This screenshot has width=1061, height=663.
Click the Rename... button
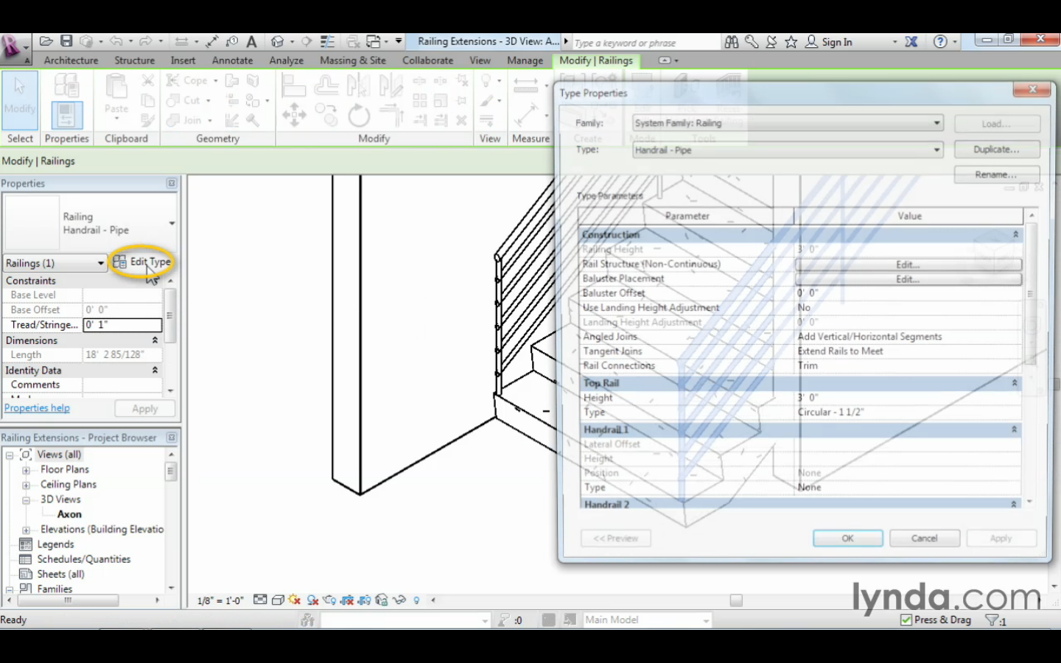coord(996,175)
